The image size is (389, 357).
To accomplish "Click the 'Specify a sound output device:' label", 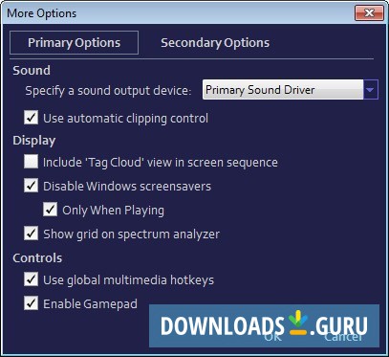I will pyautogui.click(x=108, y=91).
